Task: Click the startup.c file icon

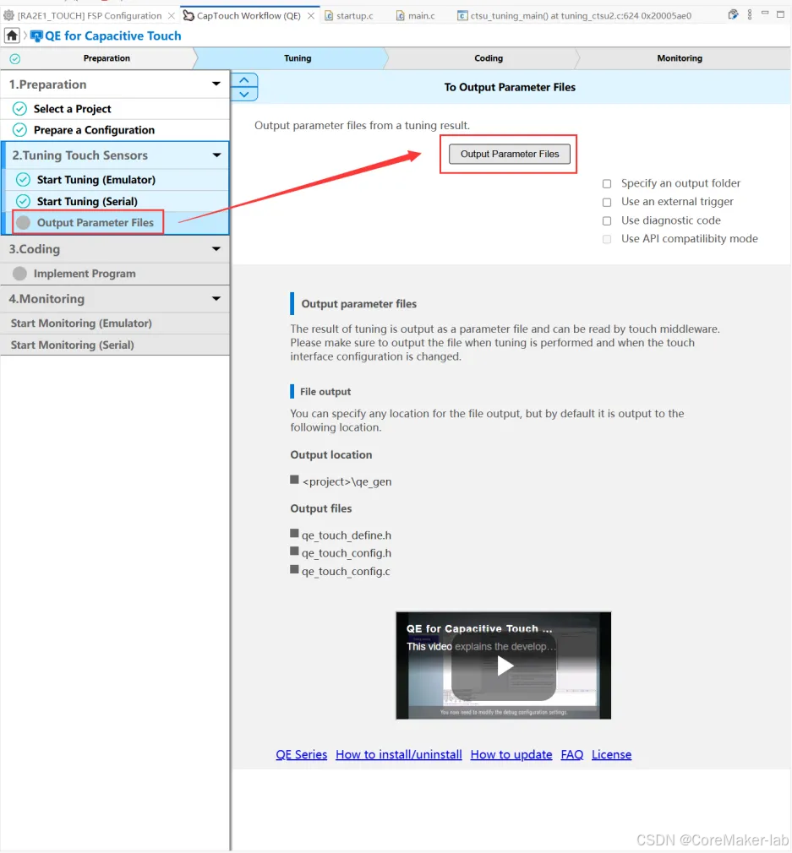Action: click(x=329, y=16)
